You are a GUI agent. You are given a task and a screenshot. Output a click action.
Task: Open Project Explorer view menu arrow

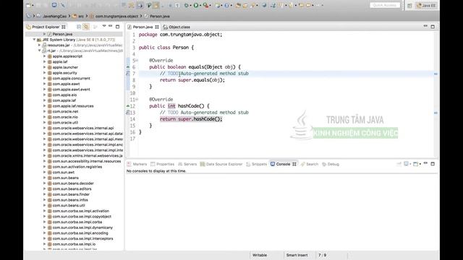pos(104,27)
